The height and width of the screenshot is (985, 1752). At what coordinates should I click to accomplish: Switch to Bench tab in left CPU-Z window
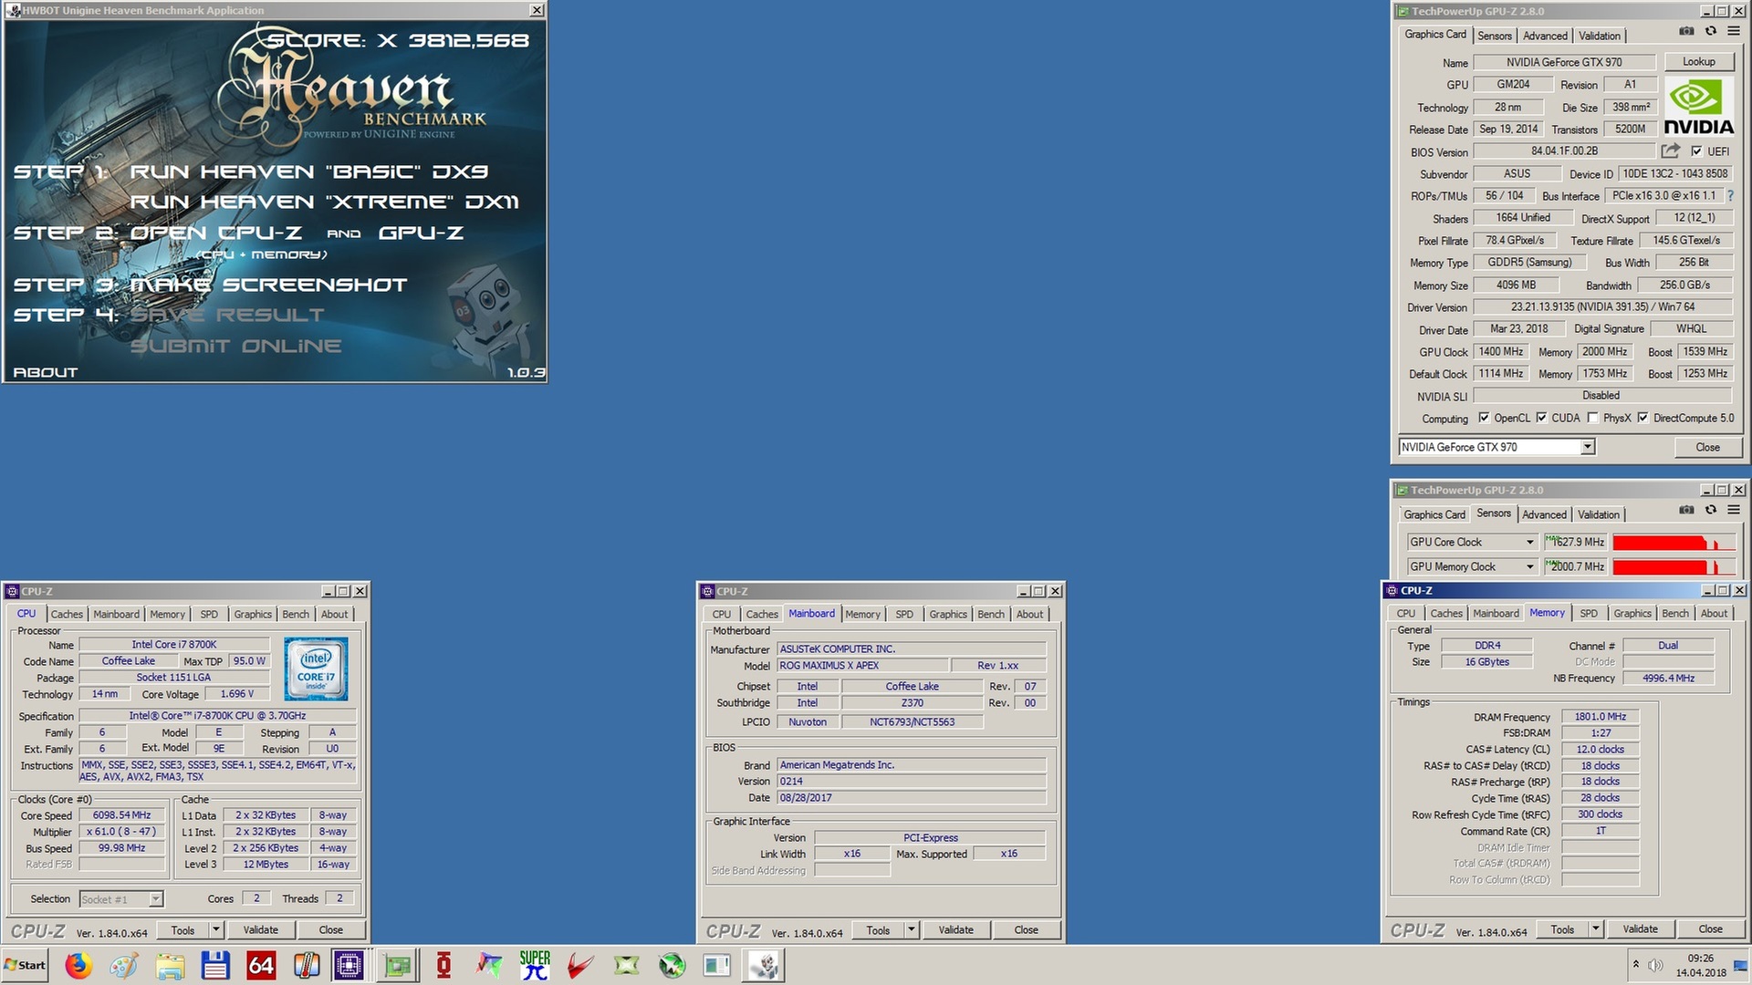296,614
